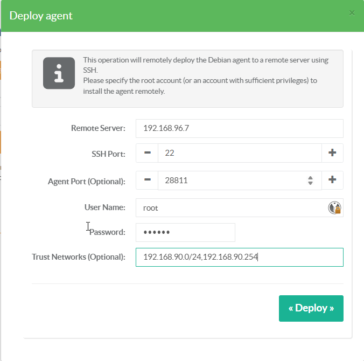Close the Deploy agent dialog
The image size is (364, 361).
click(352, 13)
